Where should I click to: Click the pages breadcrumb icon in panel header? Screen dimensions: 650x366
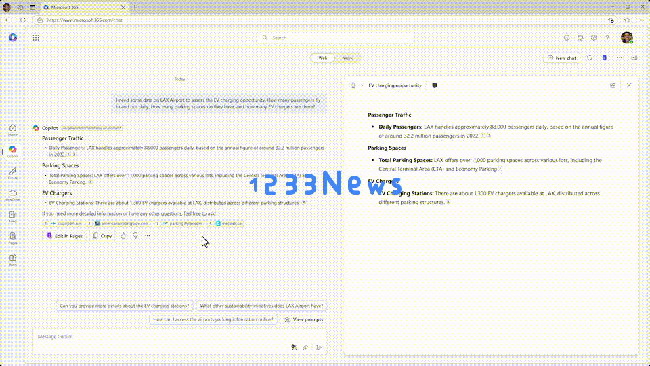[x=353, y=85]
